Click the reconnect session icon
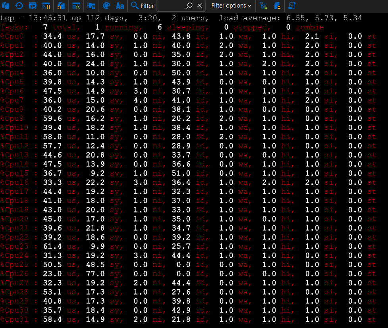This screenshot has height=328, width=388. click(19, 6)
